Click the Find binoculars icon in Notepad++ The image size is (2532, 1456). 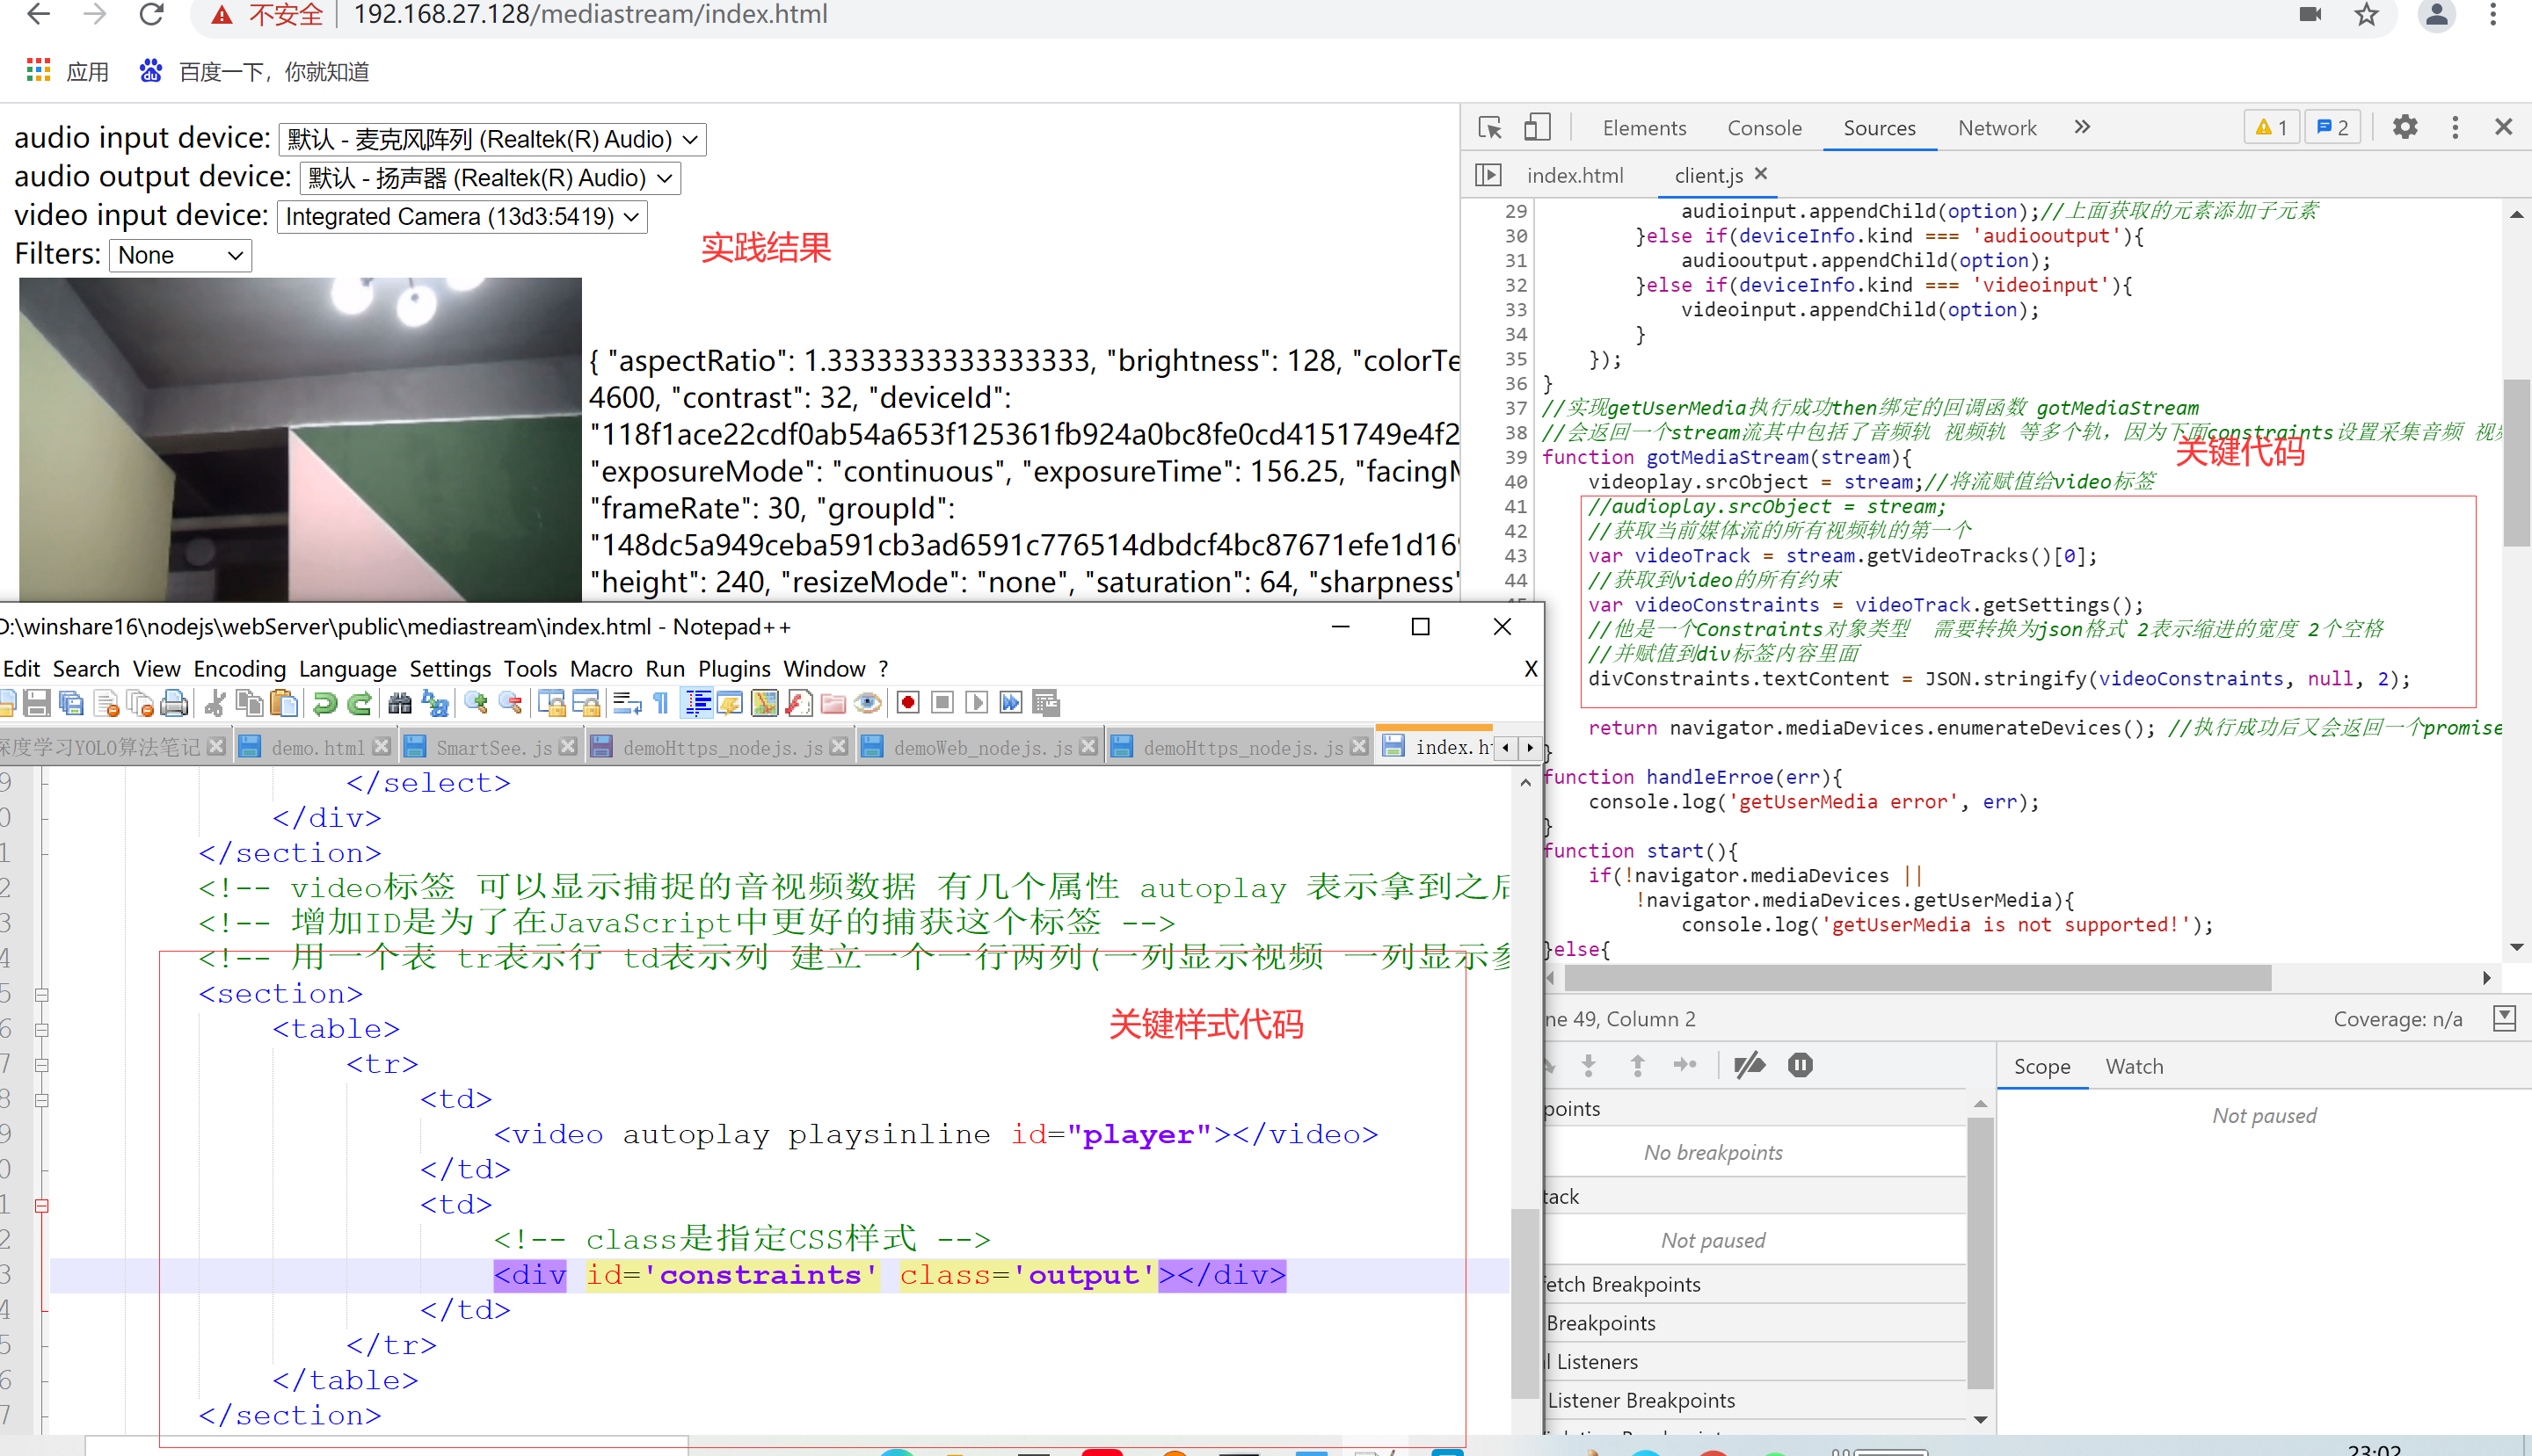(x=399, y=703)
